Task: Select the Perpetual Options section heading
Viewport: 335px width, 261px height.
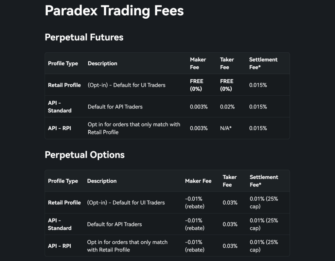Action: (85, 155)
